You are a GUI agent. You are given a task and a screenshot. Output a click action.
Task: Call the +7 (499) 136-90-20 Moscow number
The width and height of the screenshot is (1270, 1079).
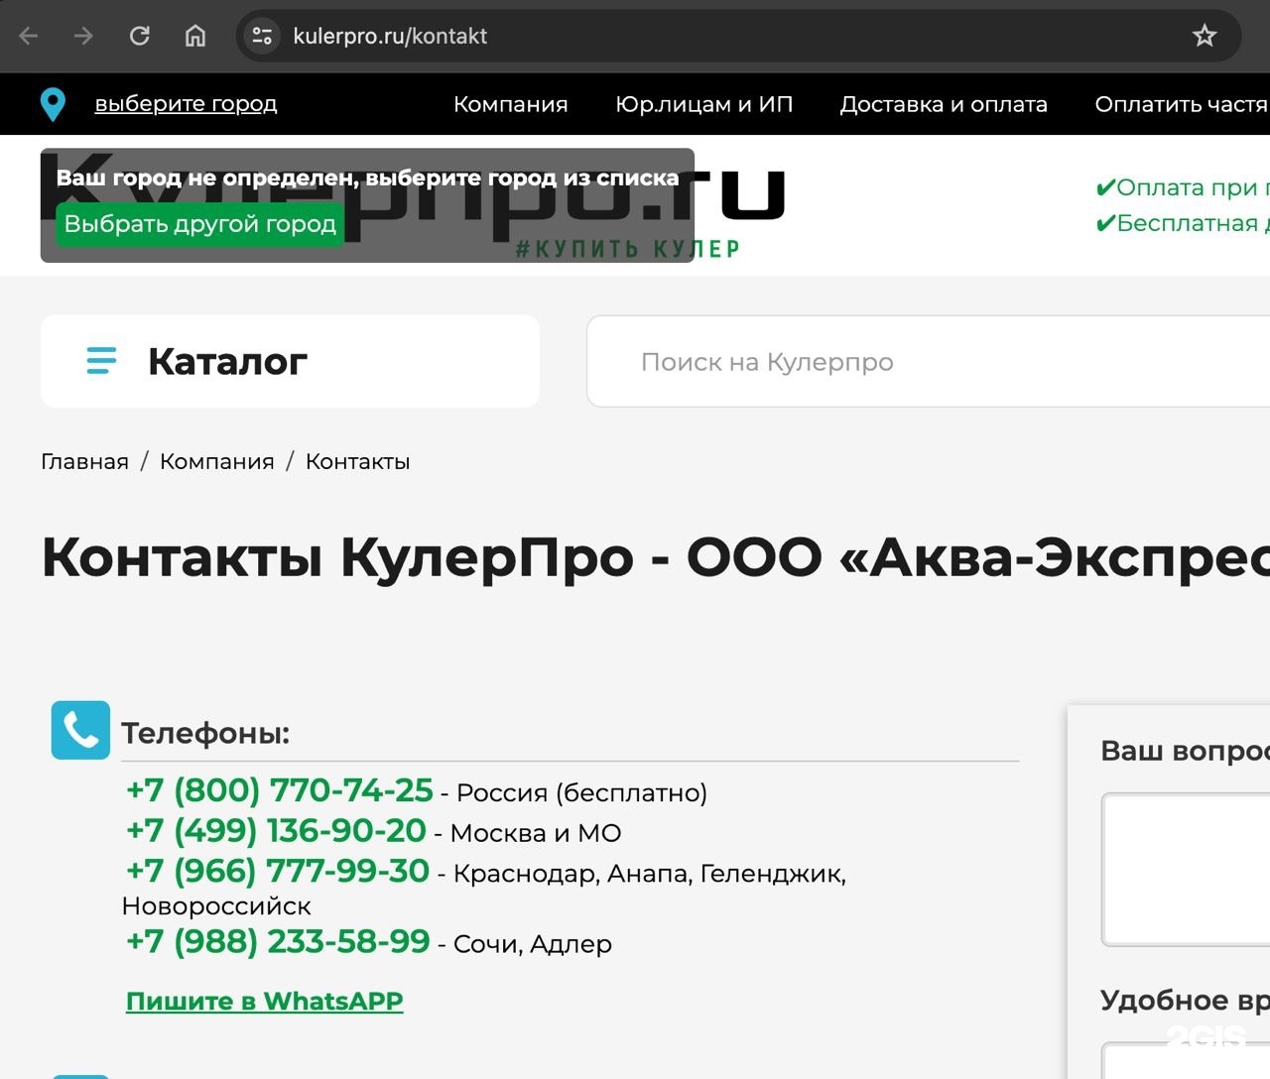276,831
